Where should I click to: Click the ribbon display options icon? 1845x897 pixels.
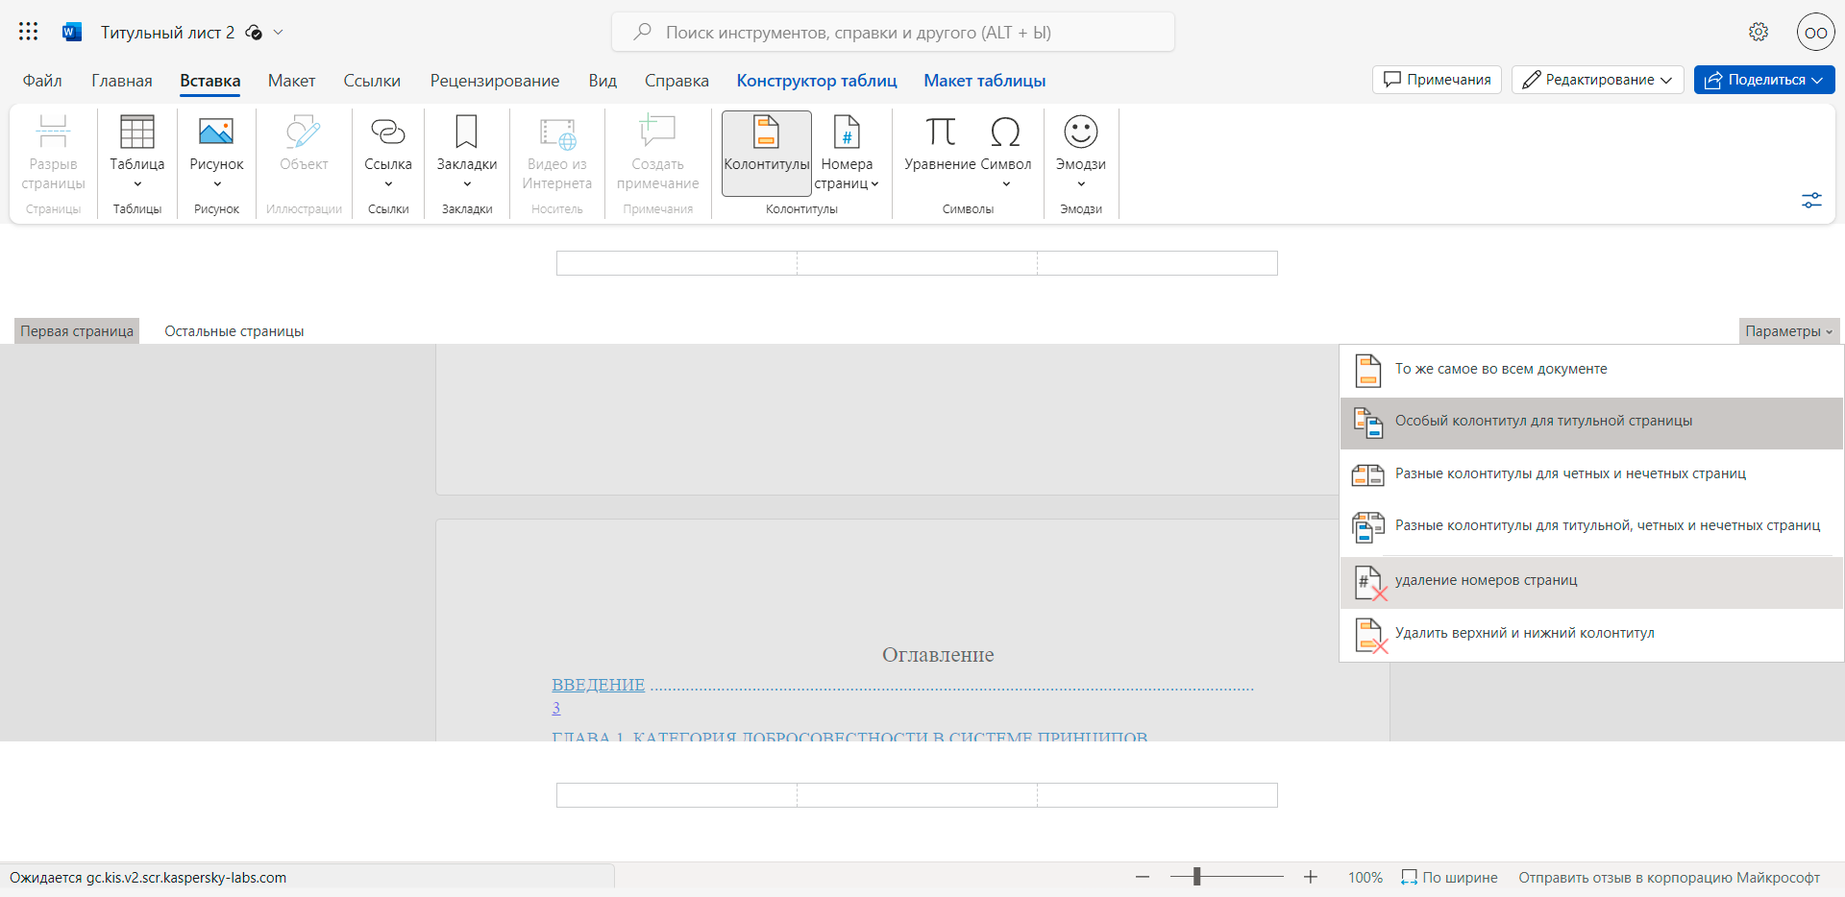(x=1811, y=200)
